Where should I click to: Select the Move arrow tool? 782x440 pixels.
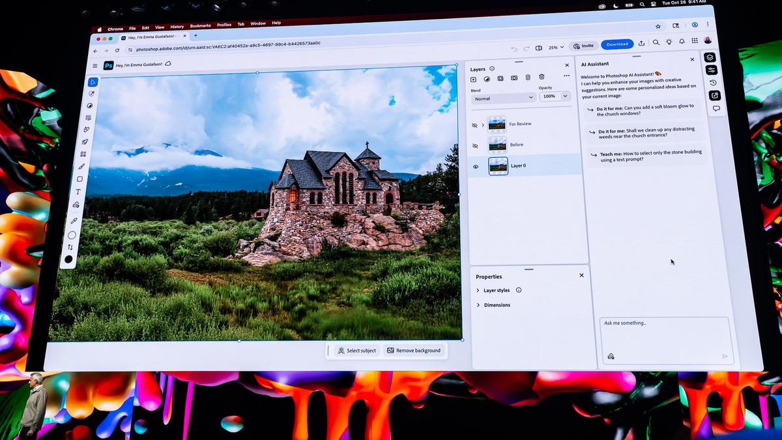tap(93, 82)
